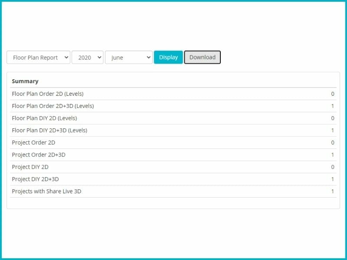Click the Summary table heading
The height and width of the screenshot is (260, 347).
click(x=25, y=81)
